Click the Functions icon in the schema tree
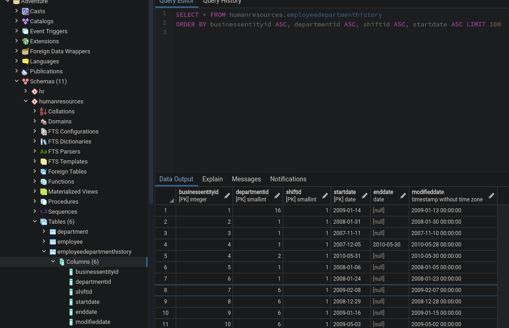This screenshot has width=509, height=328. coord(44,181)
